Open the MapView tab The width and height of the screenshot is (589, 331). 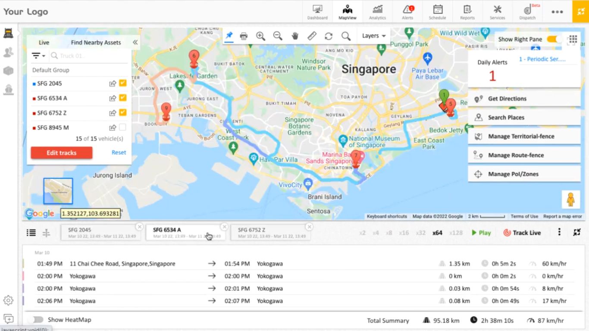tap(348, 12)
